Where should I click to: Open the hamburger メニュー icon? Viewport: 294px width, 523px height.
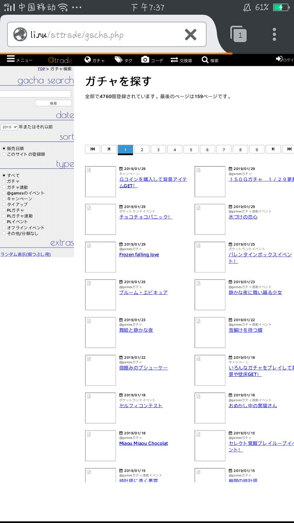11,59
